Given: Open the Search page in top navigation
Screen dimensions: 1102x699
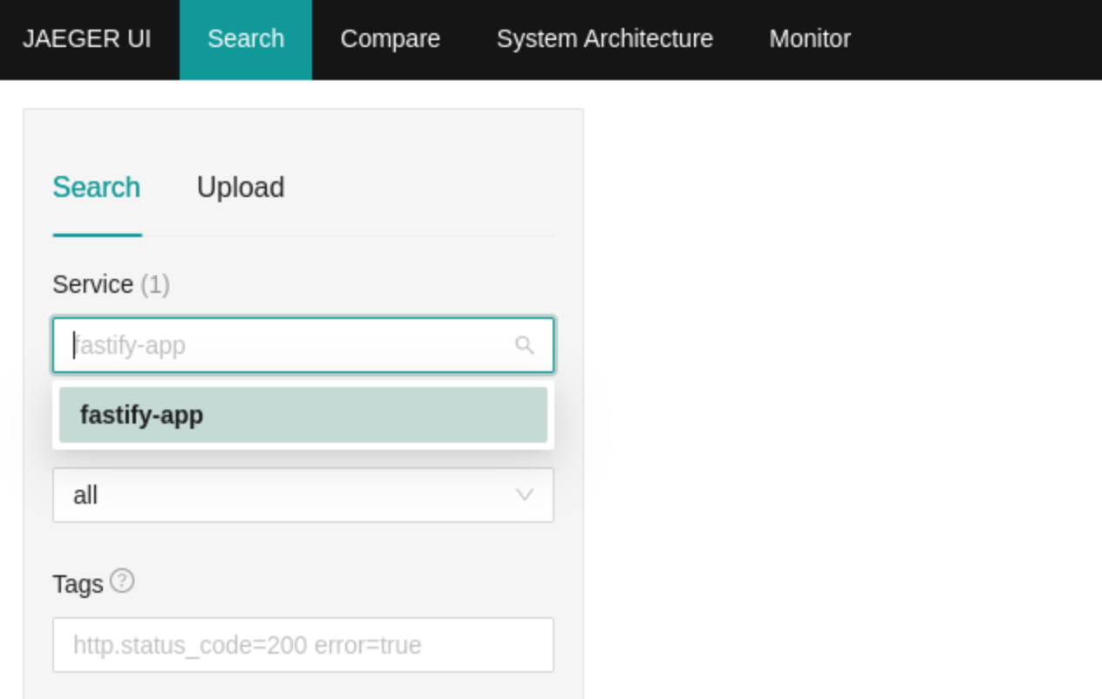Looking at the screenshot, I should click(x=246, y=39).
